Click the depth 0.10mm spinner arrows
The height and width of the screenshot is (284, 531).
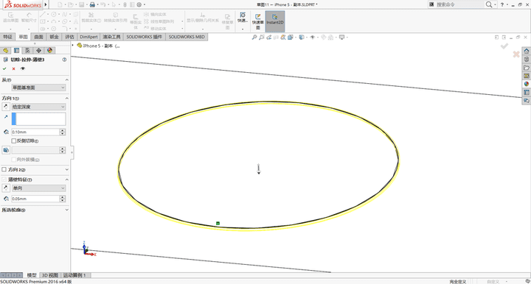(62, 132)
